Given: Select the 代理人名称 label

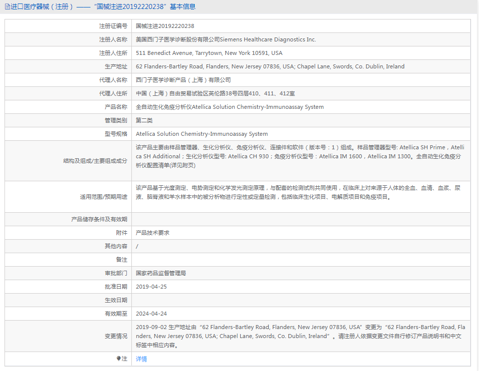Looking at the screenshot, I should click(113, 80).
